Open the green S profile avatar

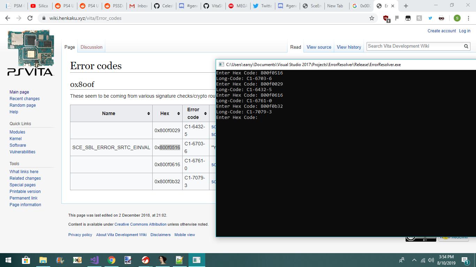click(x=457, y=18)
